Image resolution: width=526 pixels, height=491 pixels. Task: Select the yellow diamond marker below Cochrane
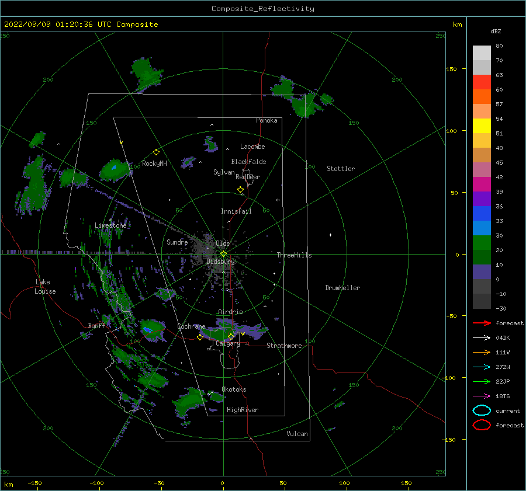(x=200, y=337)
